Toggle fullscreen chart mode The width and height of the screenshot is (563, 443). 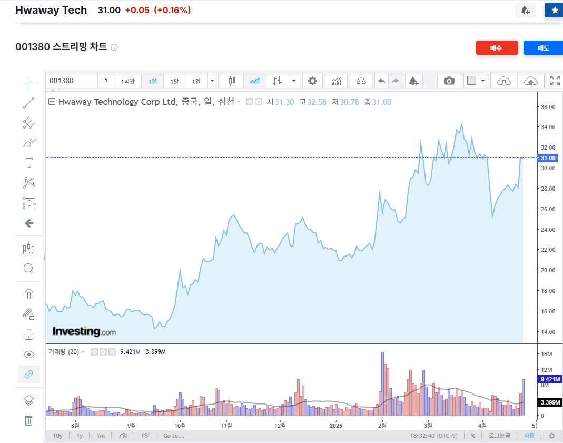pyautogui.click(x=555, y=81)
